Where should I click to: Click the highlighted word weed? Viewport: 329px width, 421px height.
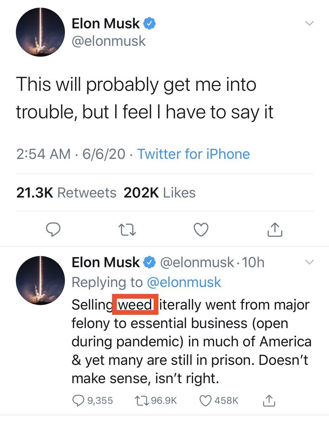tap(135, 305)
